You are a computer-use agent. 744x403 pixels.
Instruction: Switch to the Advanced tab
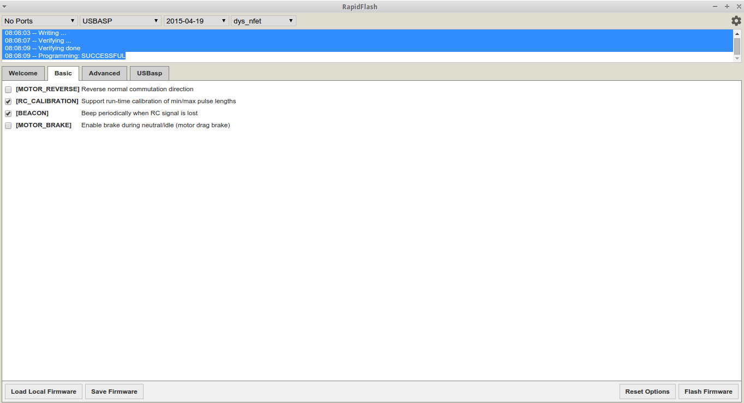[104, 73]
